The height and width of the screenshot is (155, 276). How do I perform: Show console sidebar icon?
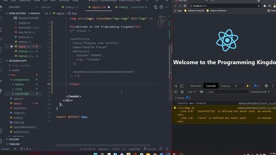point(176,92)
